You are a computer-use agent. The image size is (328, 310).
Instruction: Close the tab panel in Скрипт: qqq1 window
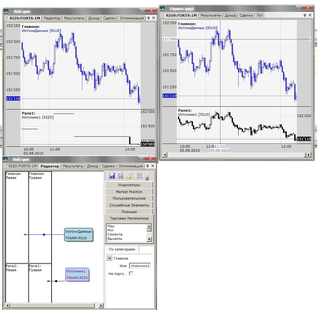pos(310,15)
